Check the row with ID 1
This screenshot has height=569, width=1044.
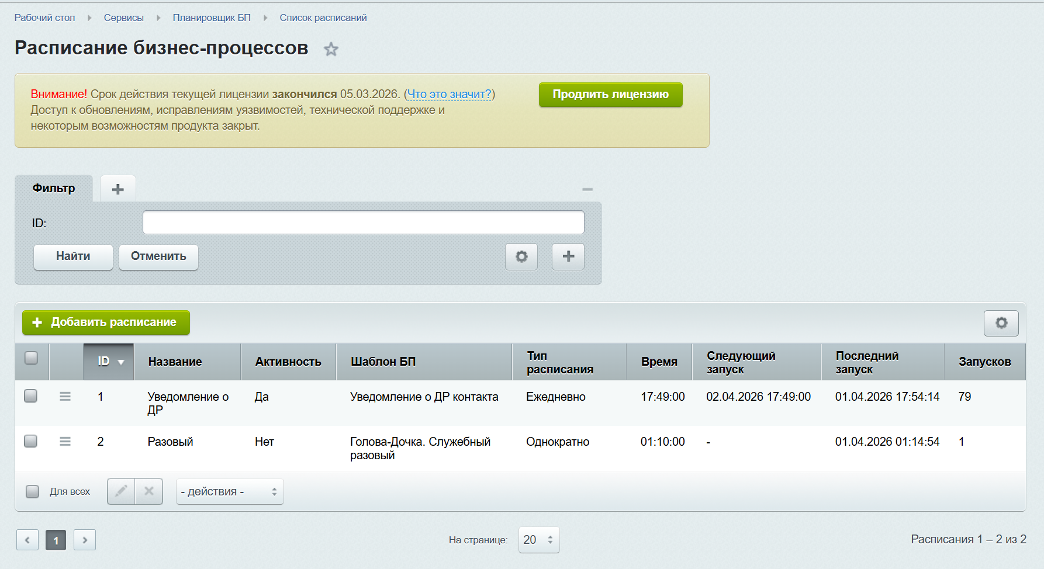30,396
